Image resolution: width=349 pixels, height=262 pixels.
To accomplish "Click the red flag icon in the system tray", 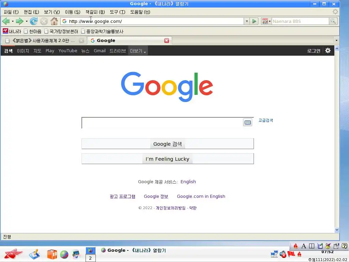I will tap(291, 254).
